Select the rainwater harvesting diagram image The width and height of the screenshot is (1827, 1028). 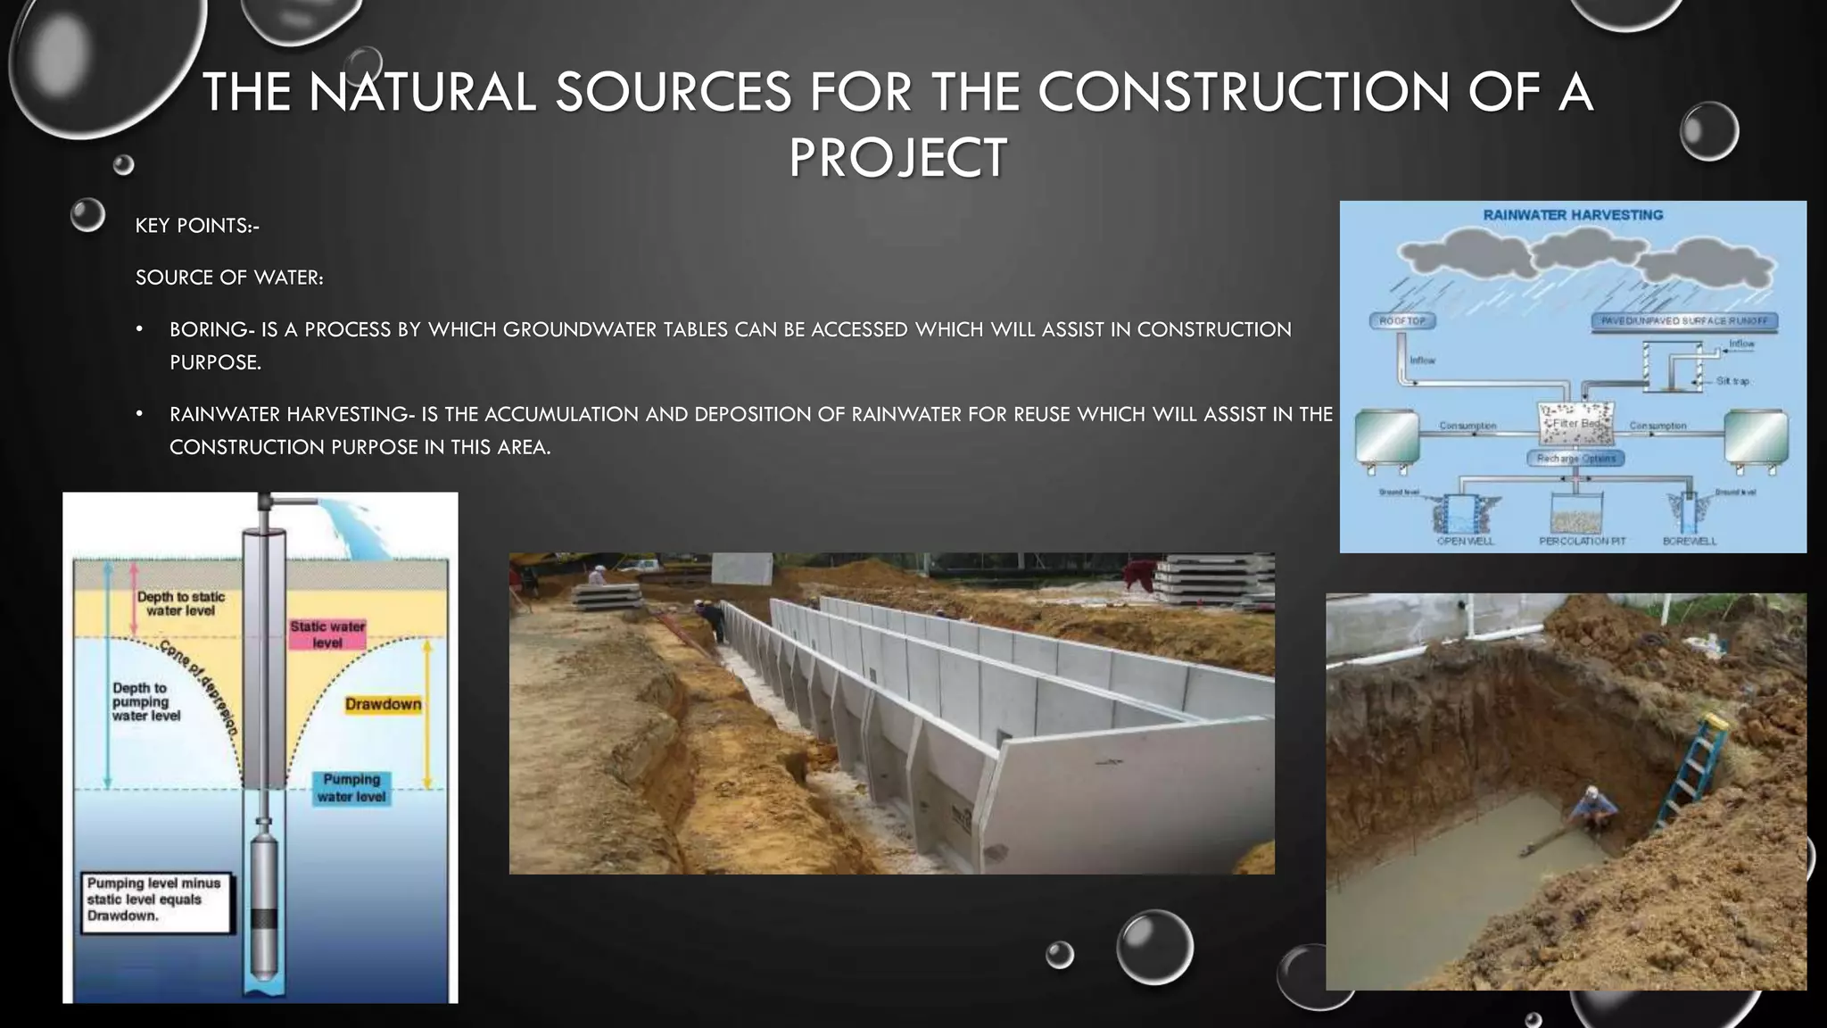tap(1573, 377)
